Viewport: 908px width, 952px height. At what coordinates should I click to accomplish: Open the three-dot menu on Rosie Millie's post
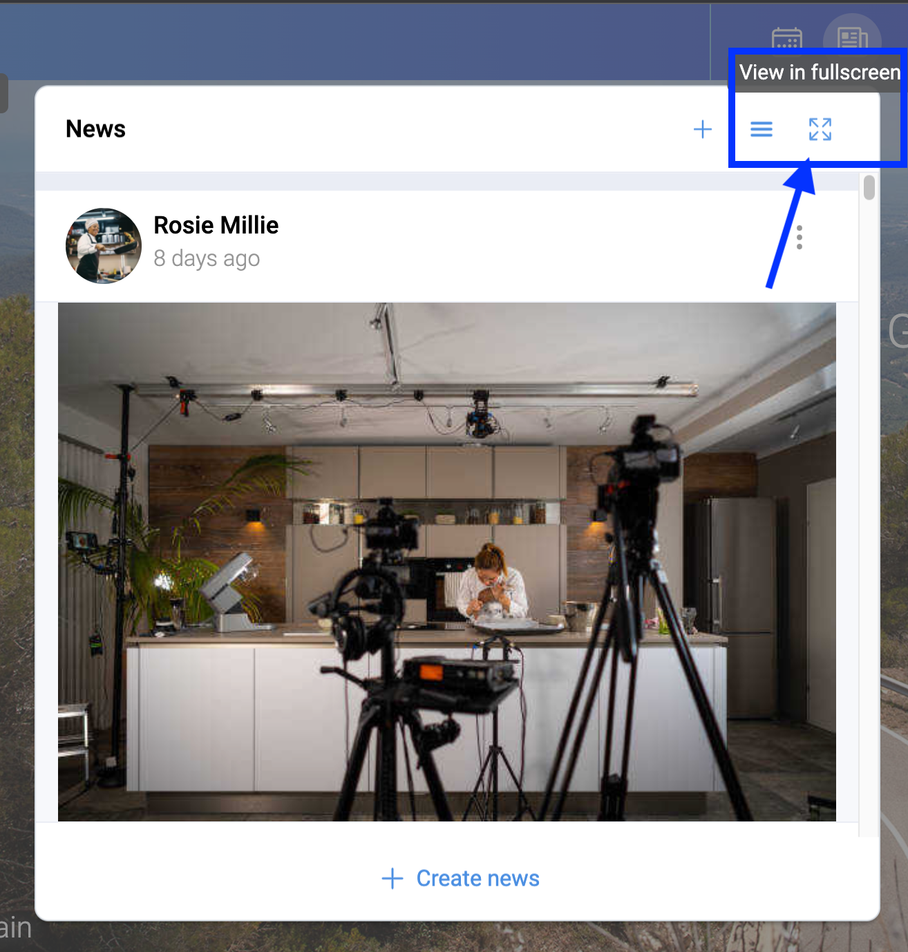799,238
